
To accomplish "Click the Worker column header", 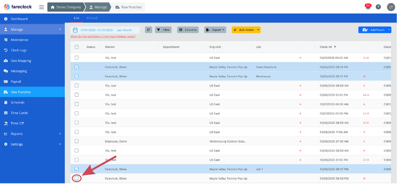I will [x=110, y=47].
